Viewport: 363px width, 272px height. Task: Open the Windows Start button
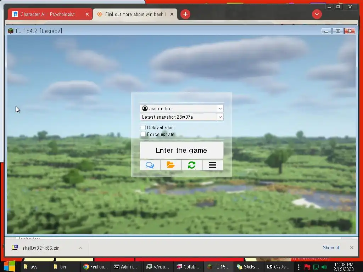tap(10, 267)
